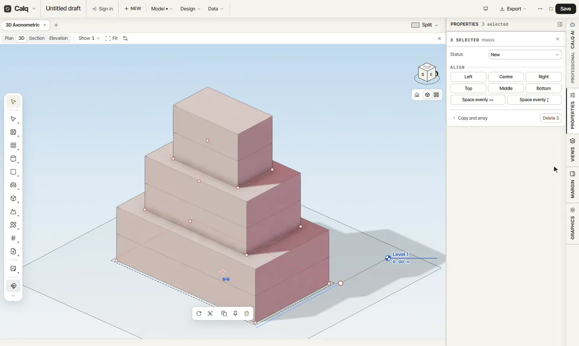Viewport: 579px width, 346px height.
Task: Choose the sofa furniture tool
Action: [13, 185]
